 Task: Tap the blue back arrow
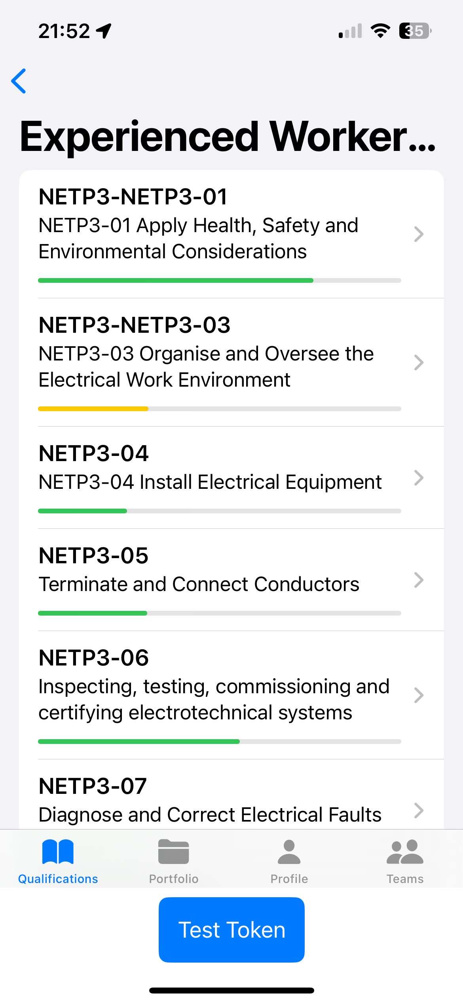[19, 81]
